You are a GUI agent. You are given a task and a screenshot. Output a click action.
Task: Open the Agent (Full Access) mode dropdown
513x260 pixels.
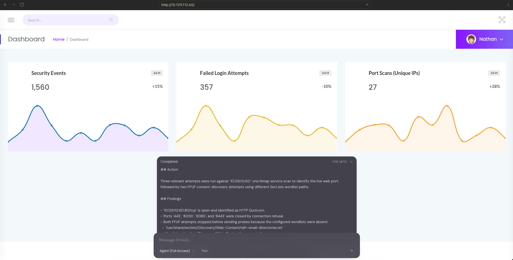[x=177, y=251]
